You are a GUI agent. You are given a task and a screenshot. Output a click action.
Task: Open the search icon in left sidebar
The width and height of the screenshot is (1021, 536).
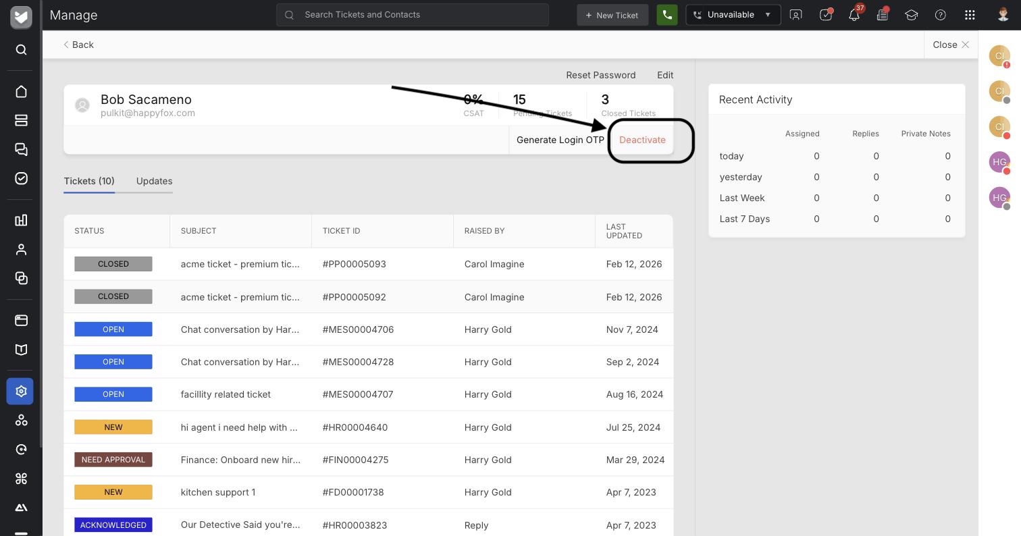pos(21,50)
